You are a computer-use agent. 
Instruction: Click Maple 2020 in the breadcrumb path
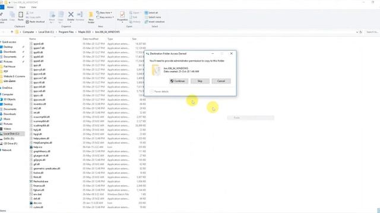[x=84, y=32]
